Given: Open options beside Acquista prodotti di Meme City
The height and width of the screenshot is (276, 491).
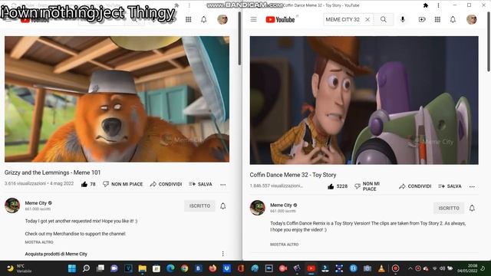Looking at the screenshot, I should coord(223,254).
